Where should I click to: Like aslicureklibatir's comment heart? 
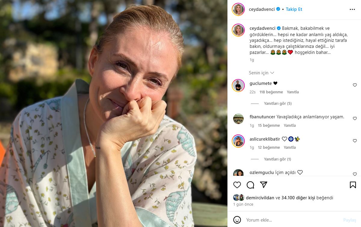point(355,141)
